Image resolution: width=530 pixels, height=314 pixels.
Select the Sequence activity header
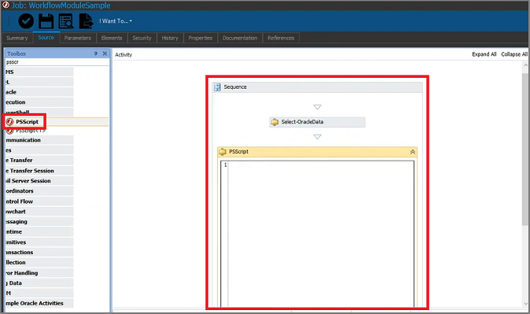click(x=318, y=87)
